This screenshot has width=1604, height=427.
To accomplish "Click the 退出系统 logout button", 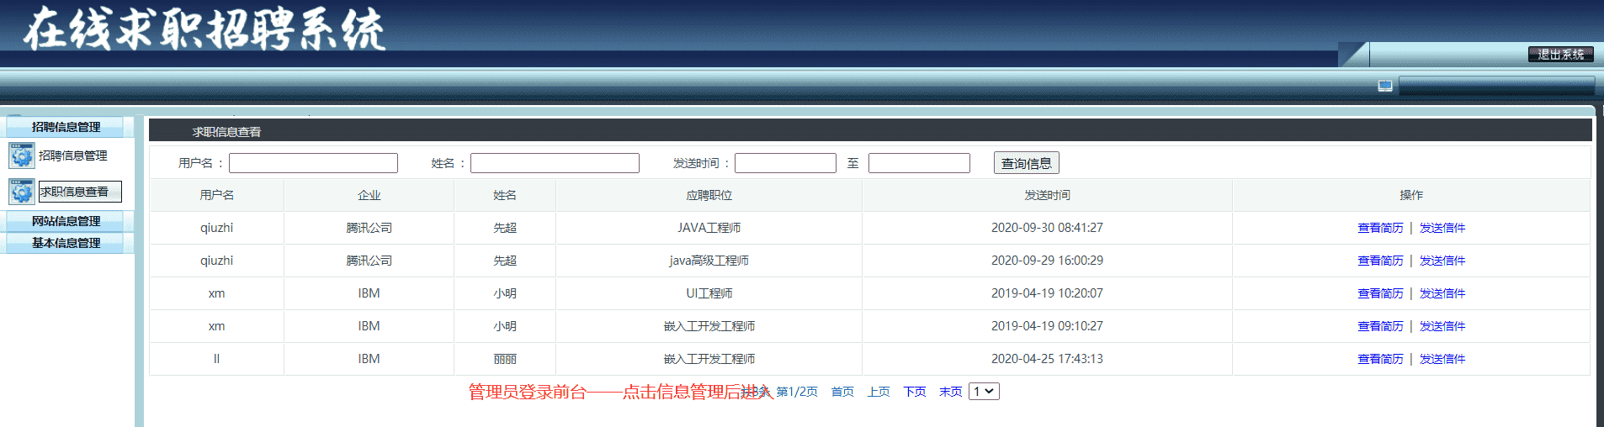I will (x=1561, y=54).
